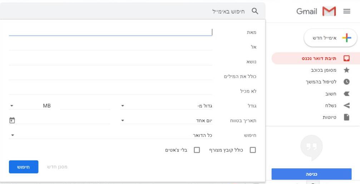Image resolution: width=360 pixels, height=184 pixels.
Task: Check the 'בלי צ'אטים' checkbox
Action: (x=197, y=150)
